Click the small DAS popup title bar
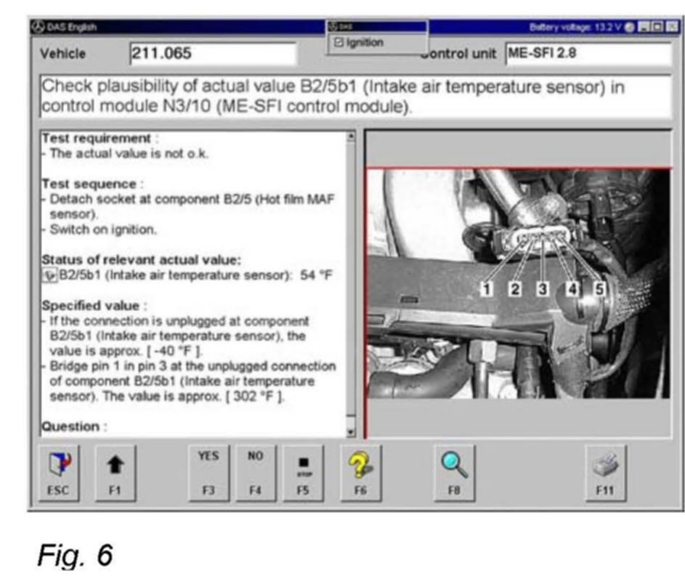The image size is (685, 576). click(378, 27)
